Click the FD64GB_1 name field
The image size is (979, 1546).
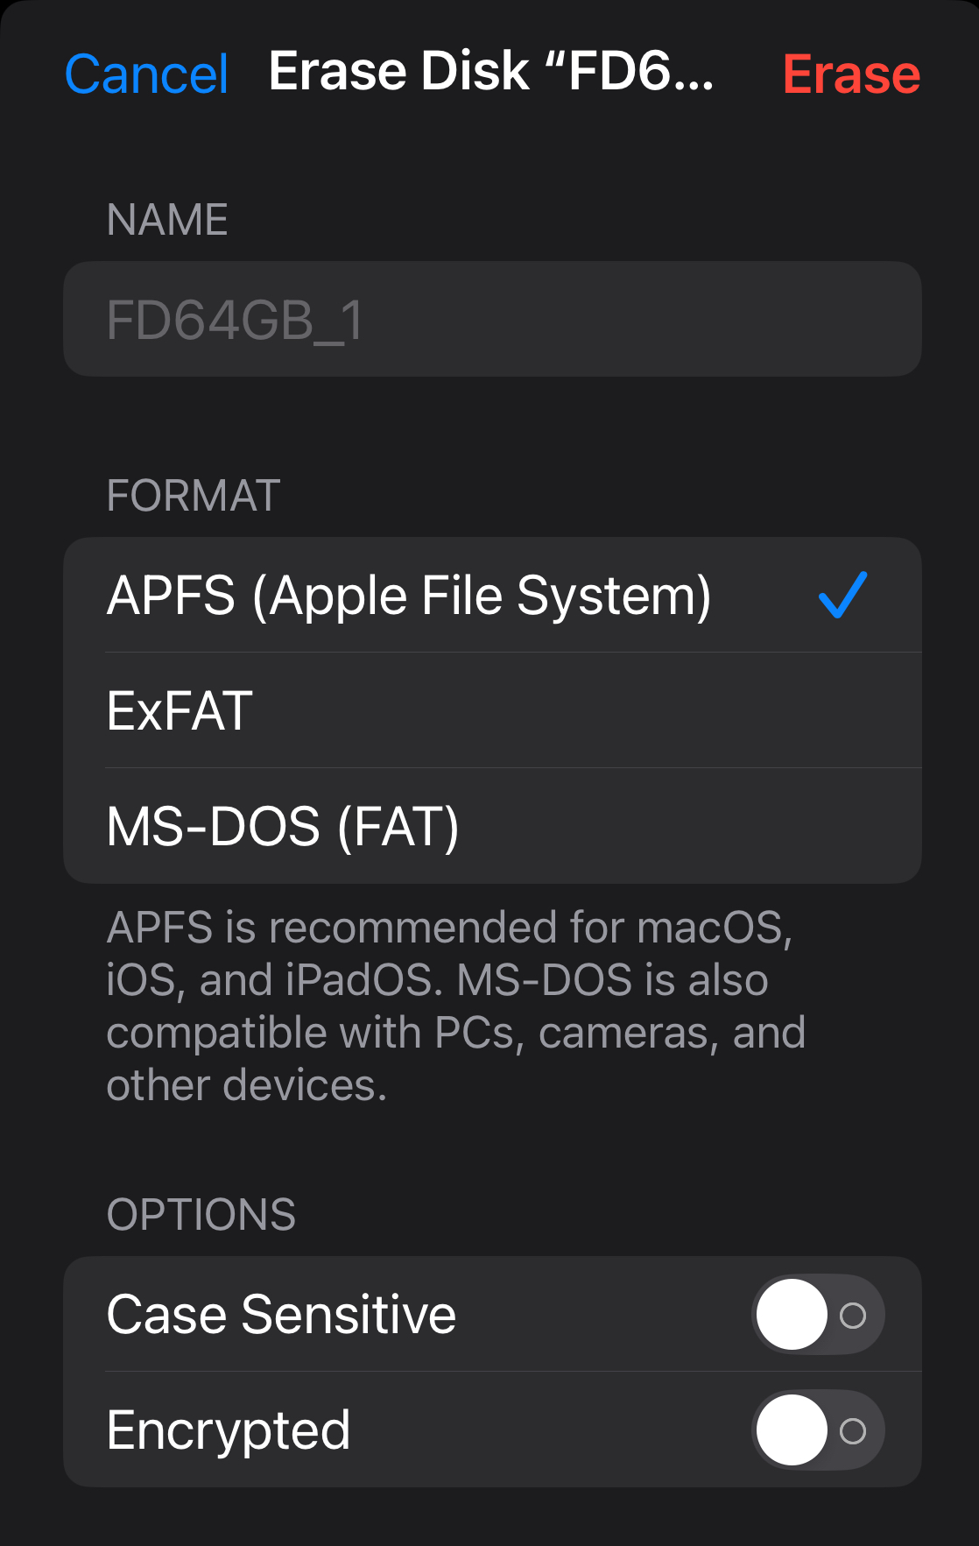[x=491, y=320]
